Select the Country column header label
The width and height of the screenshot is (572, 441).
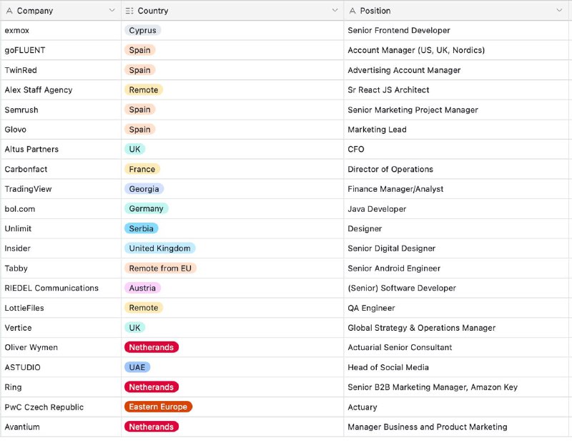153,11
